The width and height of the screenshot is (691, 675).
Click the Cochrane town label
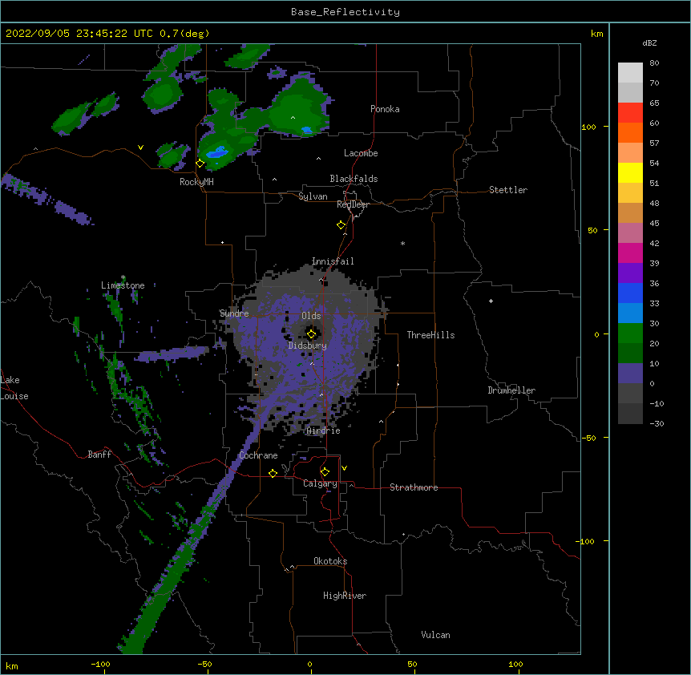pyautogui.click(x=258, y=455)
